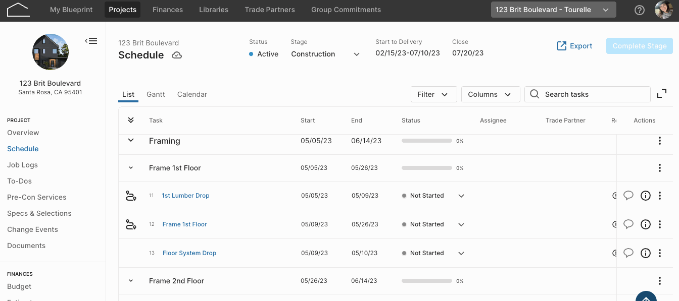
Task: View info for Frame 1st Floor task
Action: pos(645,224)
